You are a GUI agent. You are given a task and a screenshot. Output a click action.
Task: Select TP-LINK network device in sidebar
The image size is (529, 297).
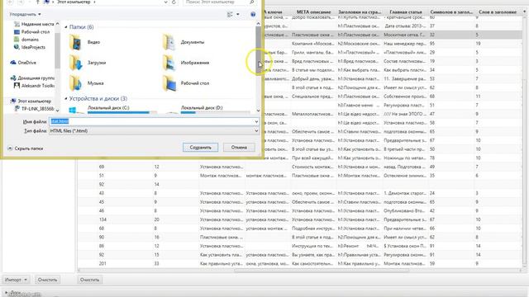pyautogui.click(x=34, y=109)
